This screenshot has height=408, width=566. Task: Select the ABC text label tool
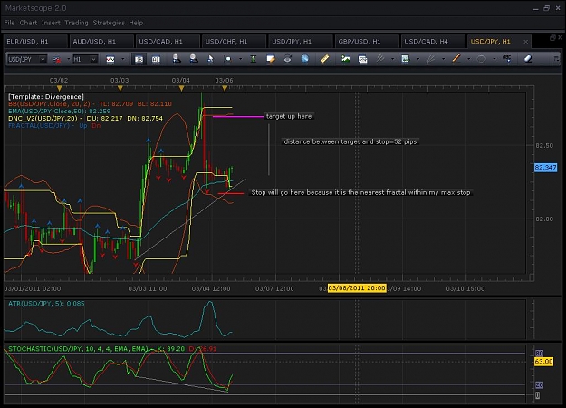tap(507, 59)
